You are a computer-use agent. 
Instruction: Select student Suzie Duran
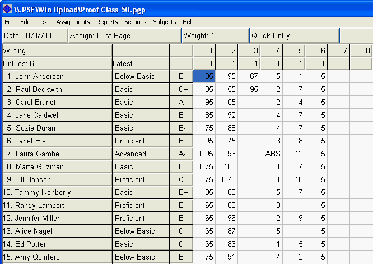pos(57,128)
